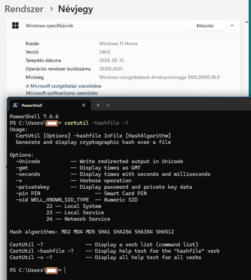Click the -Unicode option line

click(x=99, y=161)
